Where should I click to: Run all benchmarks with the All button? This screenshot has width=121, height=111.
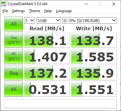pos(14,24)
